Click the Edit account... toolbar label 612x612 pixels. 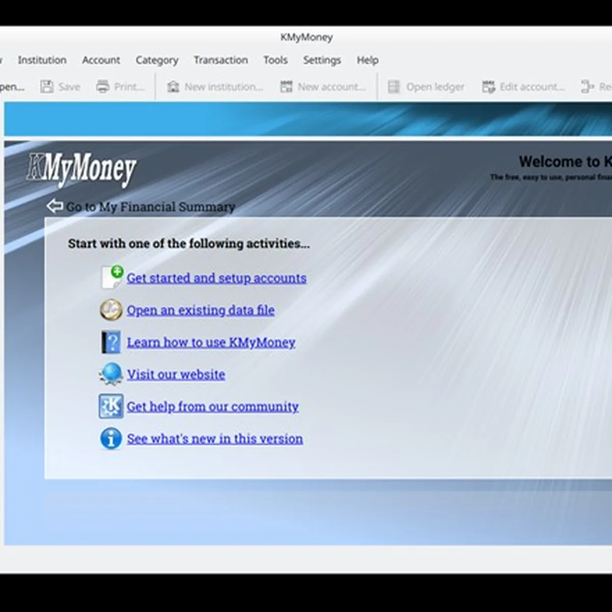click(532, 87)
